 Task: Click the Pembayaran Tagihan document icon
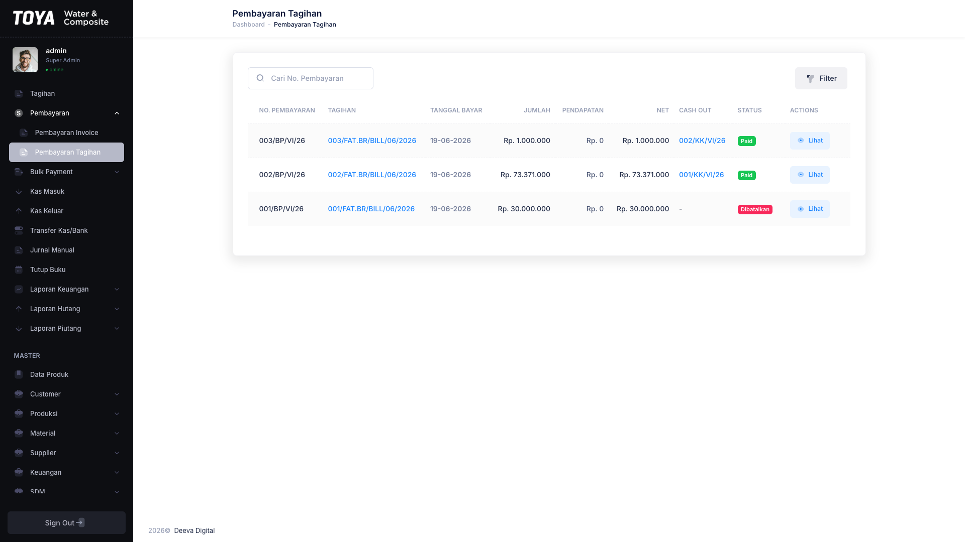coord(24,153)
